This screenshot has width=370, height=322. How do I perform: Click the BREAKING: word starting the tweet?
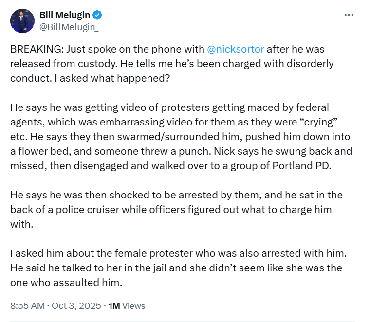(36, 50)
